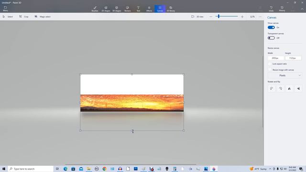The image size is (306, 172).
Task: Expand the Pixels unit dropdown
Action: click(285, 75)
